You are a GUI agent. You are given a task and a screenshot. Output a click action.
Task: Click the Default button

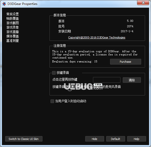(x=116, y=139)
